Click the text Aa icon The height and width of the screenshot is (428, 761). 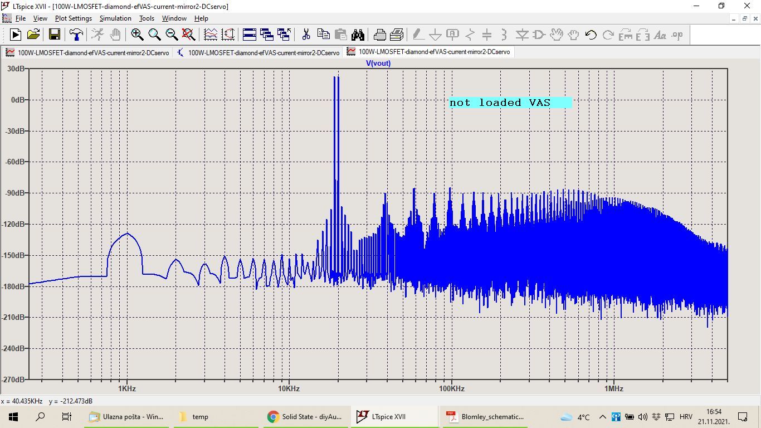pos(660,35)
